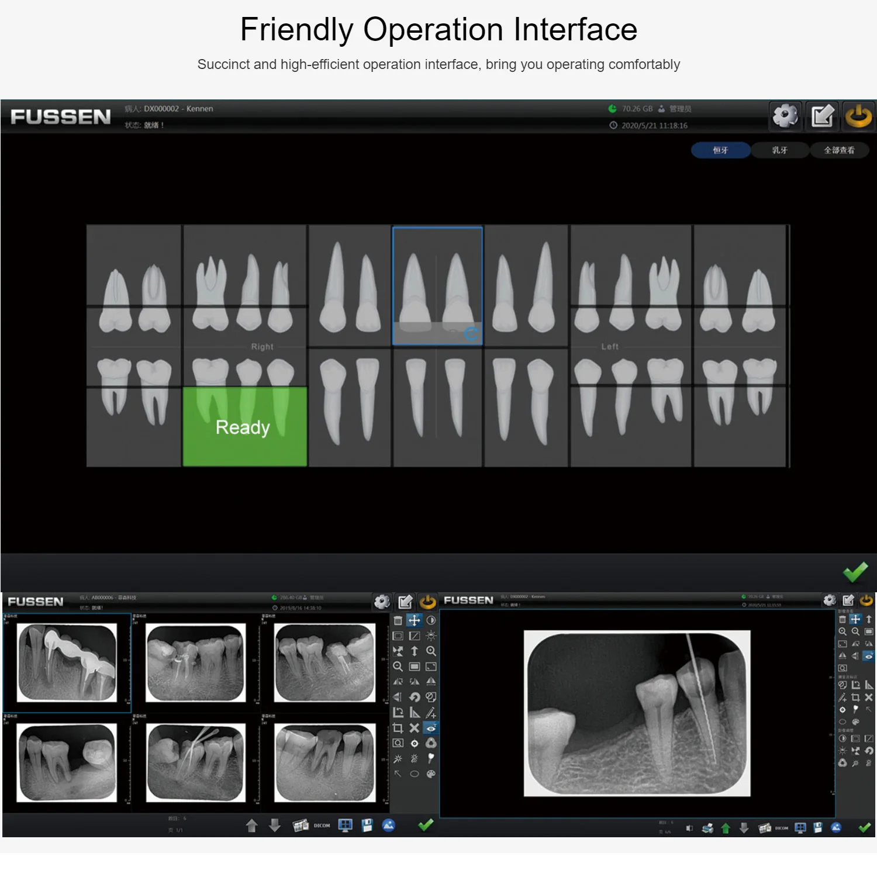This screenshot has height=877, width=877.
Task: Open the 全部查看 view-all tab
Action: (x=839, y=150)
